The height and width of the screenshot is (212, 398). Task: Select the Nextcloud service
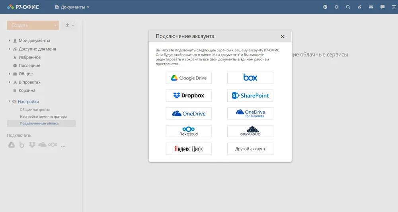tap(189, 131)
